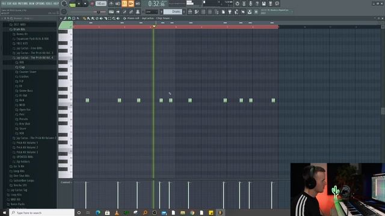Toggle pattern/song mode switch
Screen dimensions: 385x216
click(72, 4)
